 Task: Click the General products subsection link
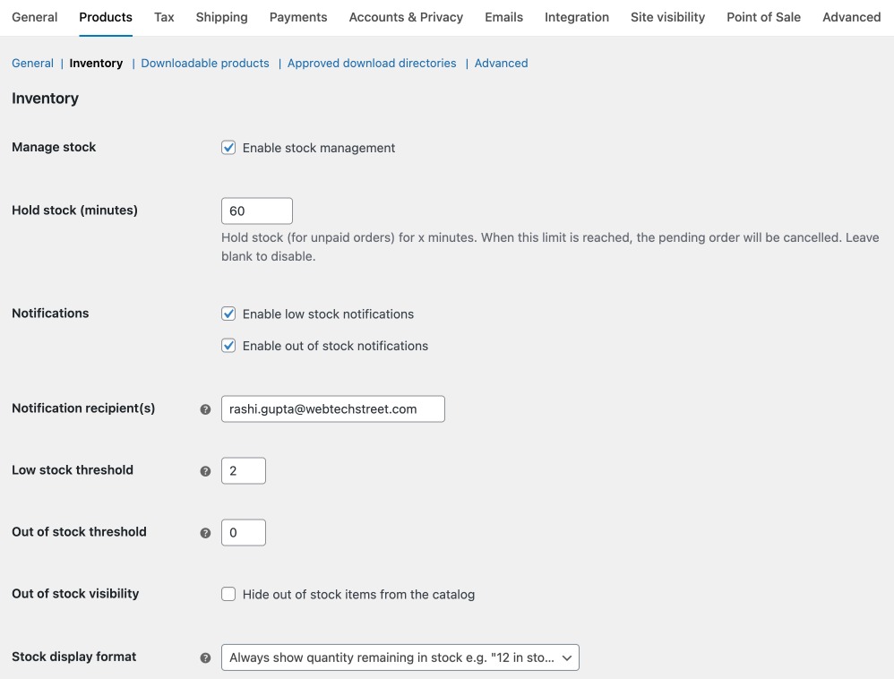click(32, 63)
